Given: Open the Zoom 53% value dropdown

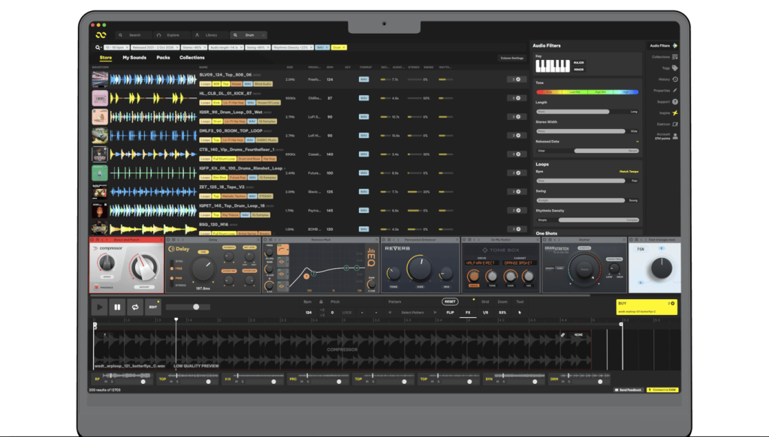Looking at the screenshot, I should (x=502, y=313).
